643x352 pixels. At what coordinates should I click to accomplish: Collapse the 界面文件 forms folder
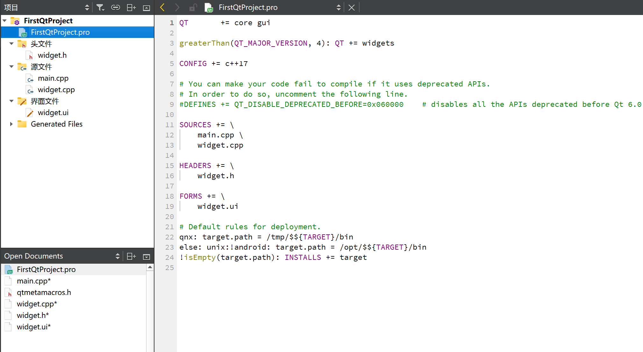(11, 101)
